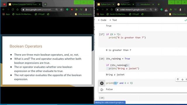Click zoom magnifier in Colab address bar
Image resolution: width=187 pixels, height=105 pixels.
(x=151, y=10)
